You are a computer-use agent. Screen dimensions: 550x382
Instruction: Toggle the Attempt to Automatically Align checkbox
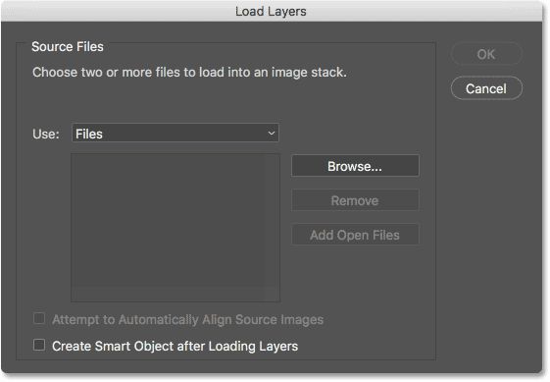[39, 318]
